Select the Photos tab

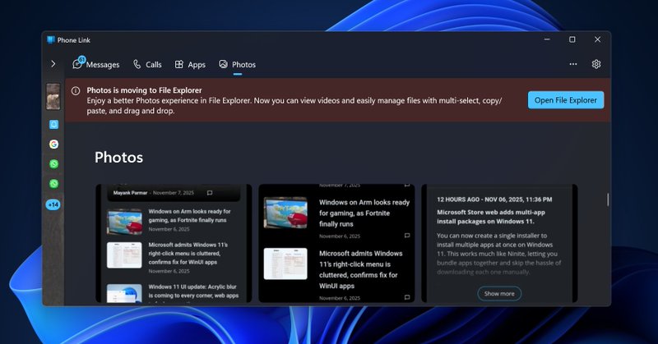237,64
